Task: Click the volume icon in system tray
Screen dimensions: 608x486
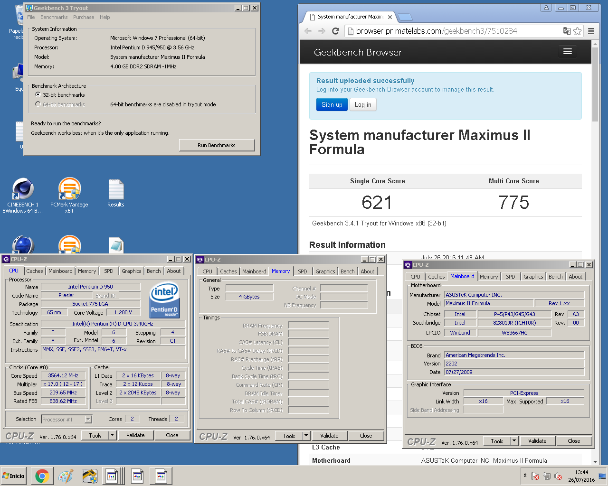Action: [558, 476]
